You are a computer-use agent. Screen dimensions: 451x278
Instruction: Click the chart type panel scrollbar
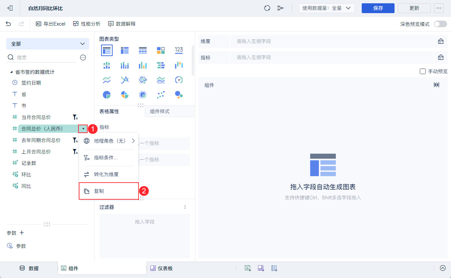193,61
